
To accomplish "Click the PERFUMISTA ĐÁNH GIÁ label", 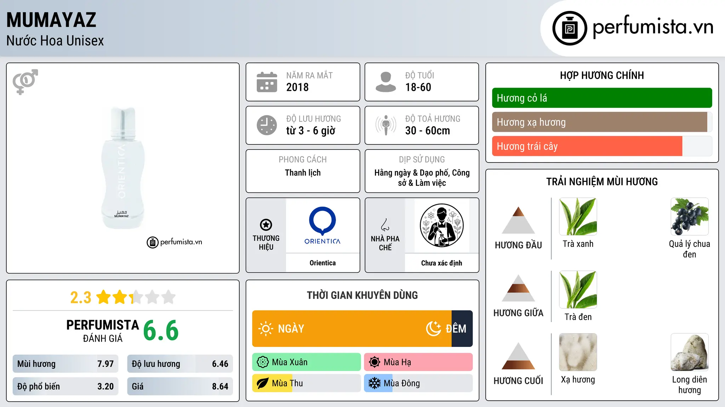I will click(103, 331).
